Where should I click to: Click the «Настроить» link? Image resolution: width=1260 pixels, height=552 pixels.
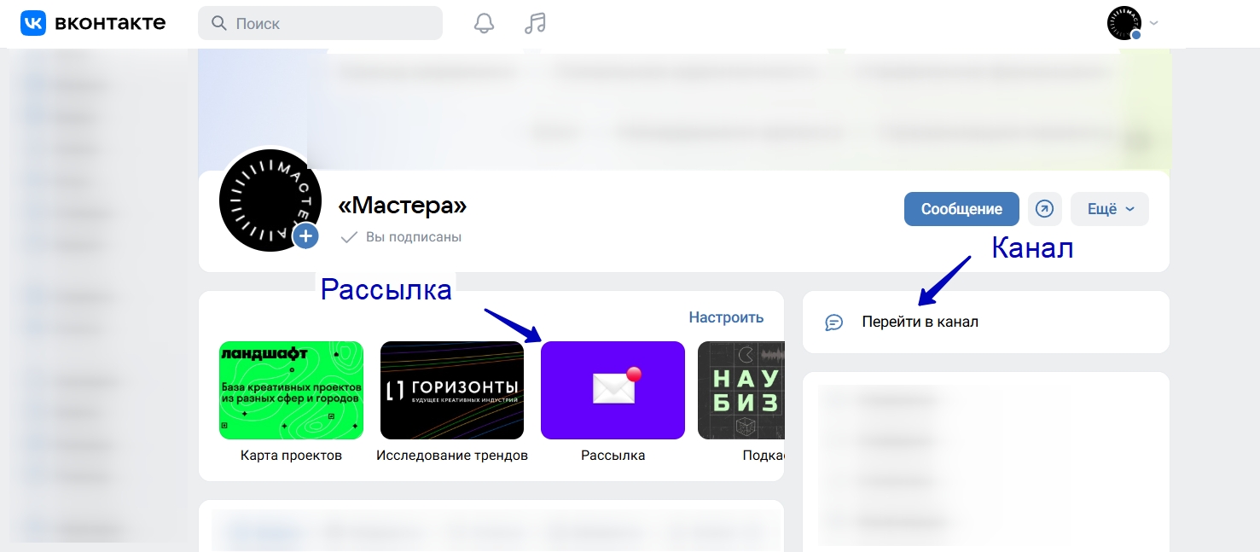point(726,317)
